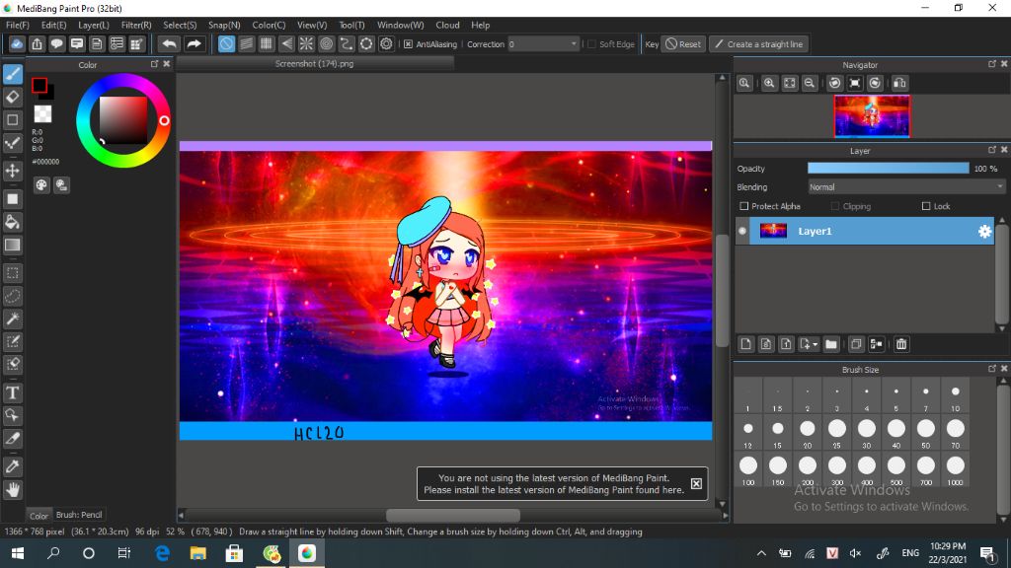Delete layer with trash icon
1011x568 pixels.
(901, 344)
